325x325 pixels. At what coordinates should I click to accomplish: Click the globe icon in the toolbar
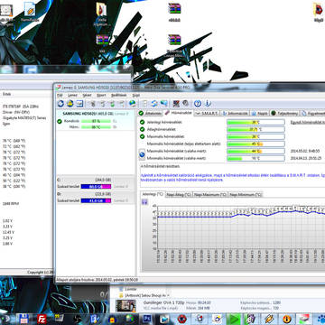tap(132, 104)
